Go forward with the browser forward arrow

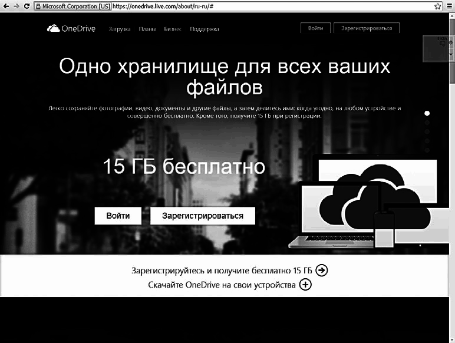click(17, 6)
